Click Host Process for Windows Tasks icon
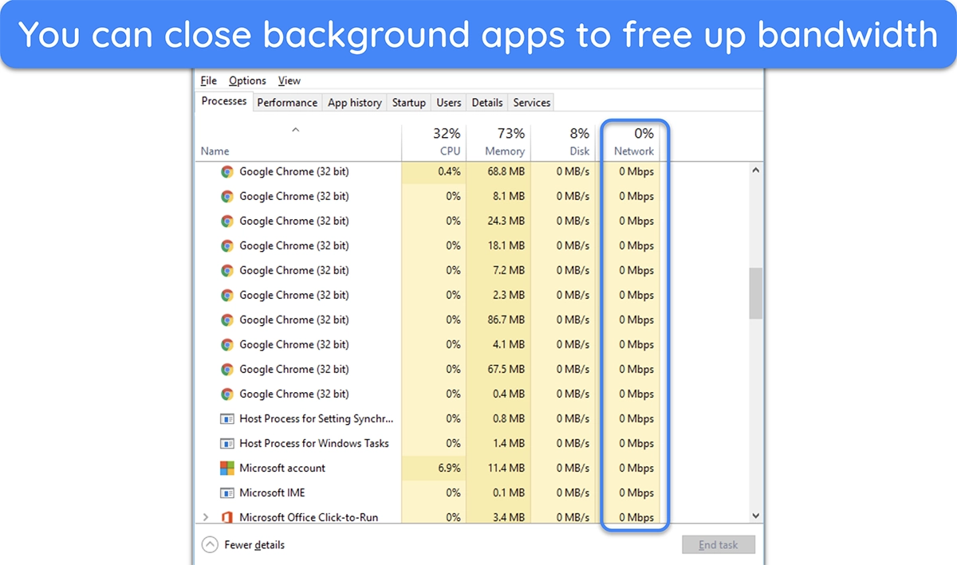Image resolution: width=957 pixels, height=565 pixels. (x=227, y=443)
